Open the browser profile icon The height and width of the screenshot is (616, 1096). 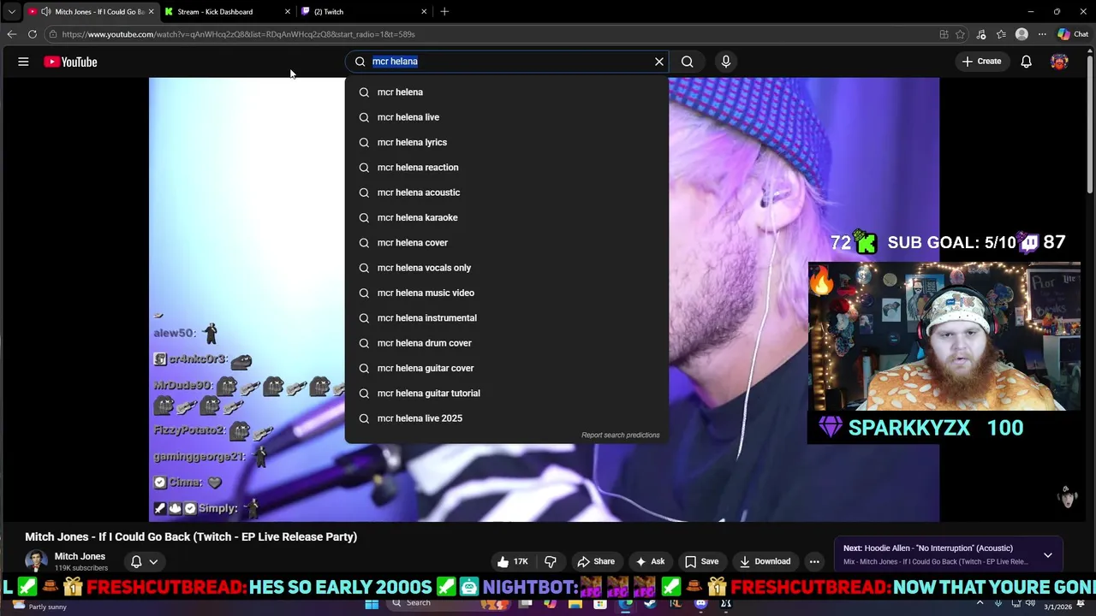coord(1022,34)
